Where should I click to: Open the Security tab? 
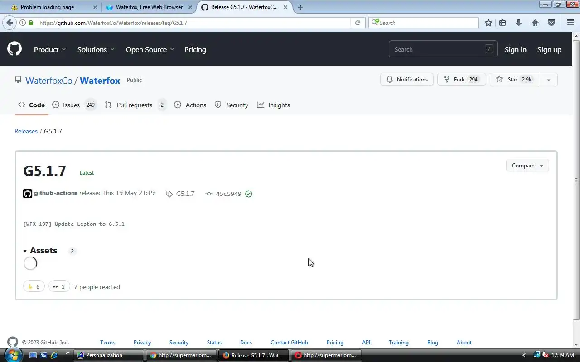[x=231, y=105]
